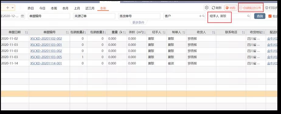Open order link XSCKD-20201103-005
Screen dimensions: 281x114
pyautogui.click(x=46, y=57)
